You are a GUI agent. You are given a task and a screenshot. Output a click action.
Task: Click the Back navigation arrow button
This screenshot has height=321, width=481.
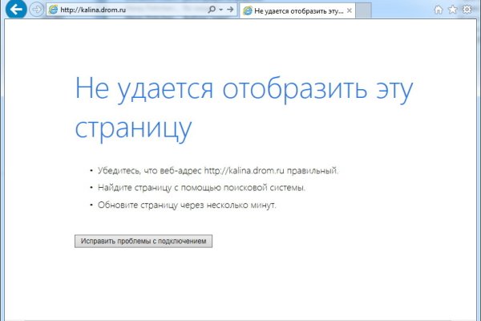click(15, 10)
